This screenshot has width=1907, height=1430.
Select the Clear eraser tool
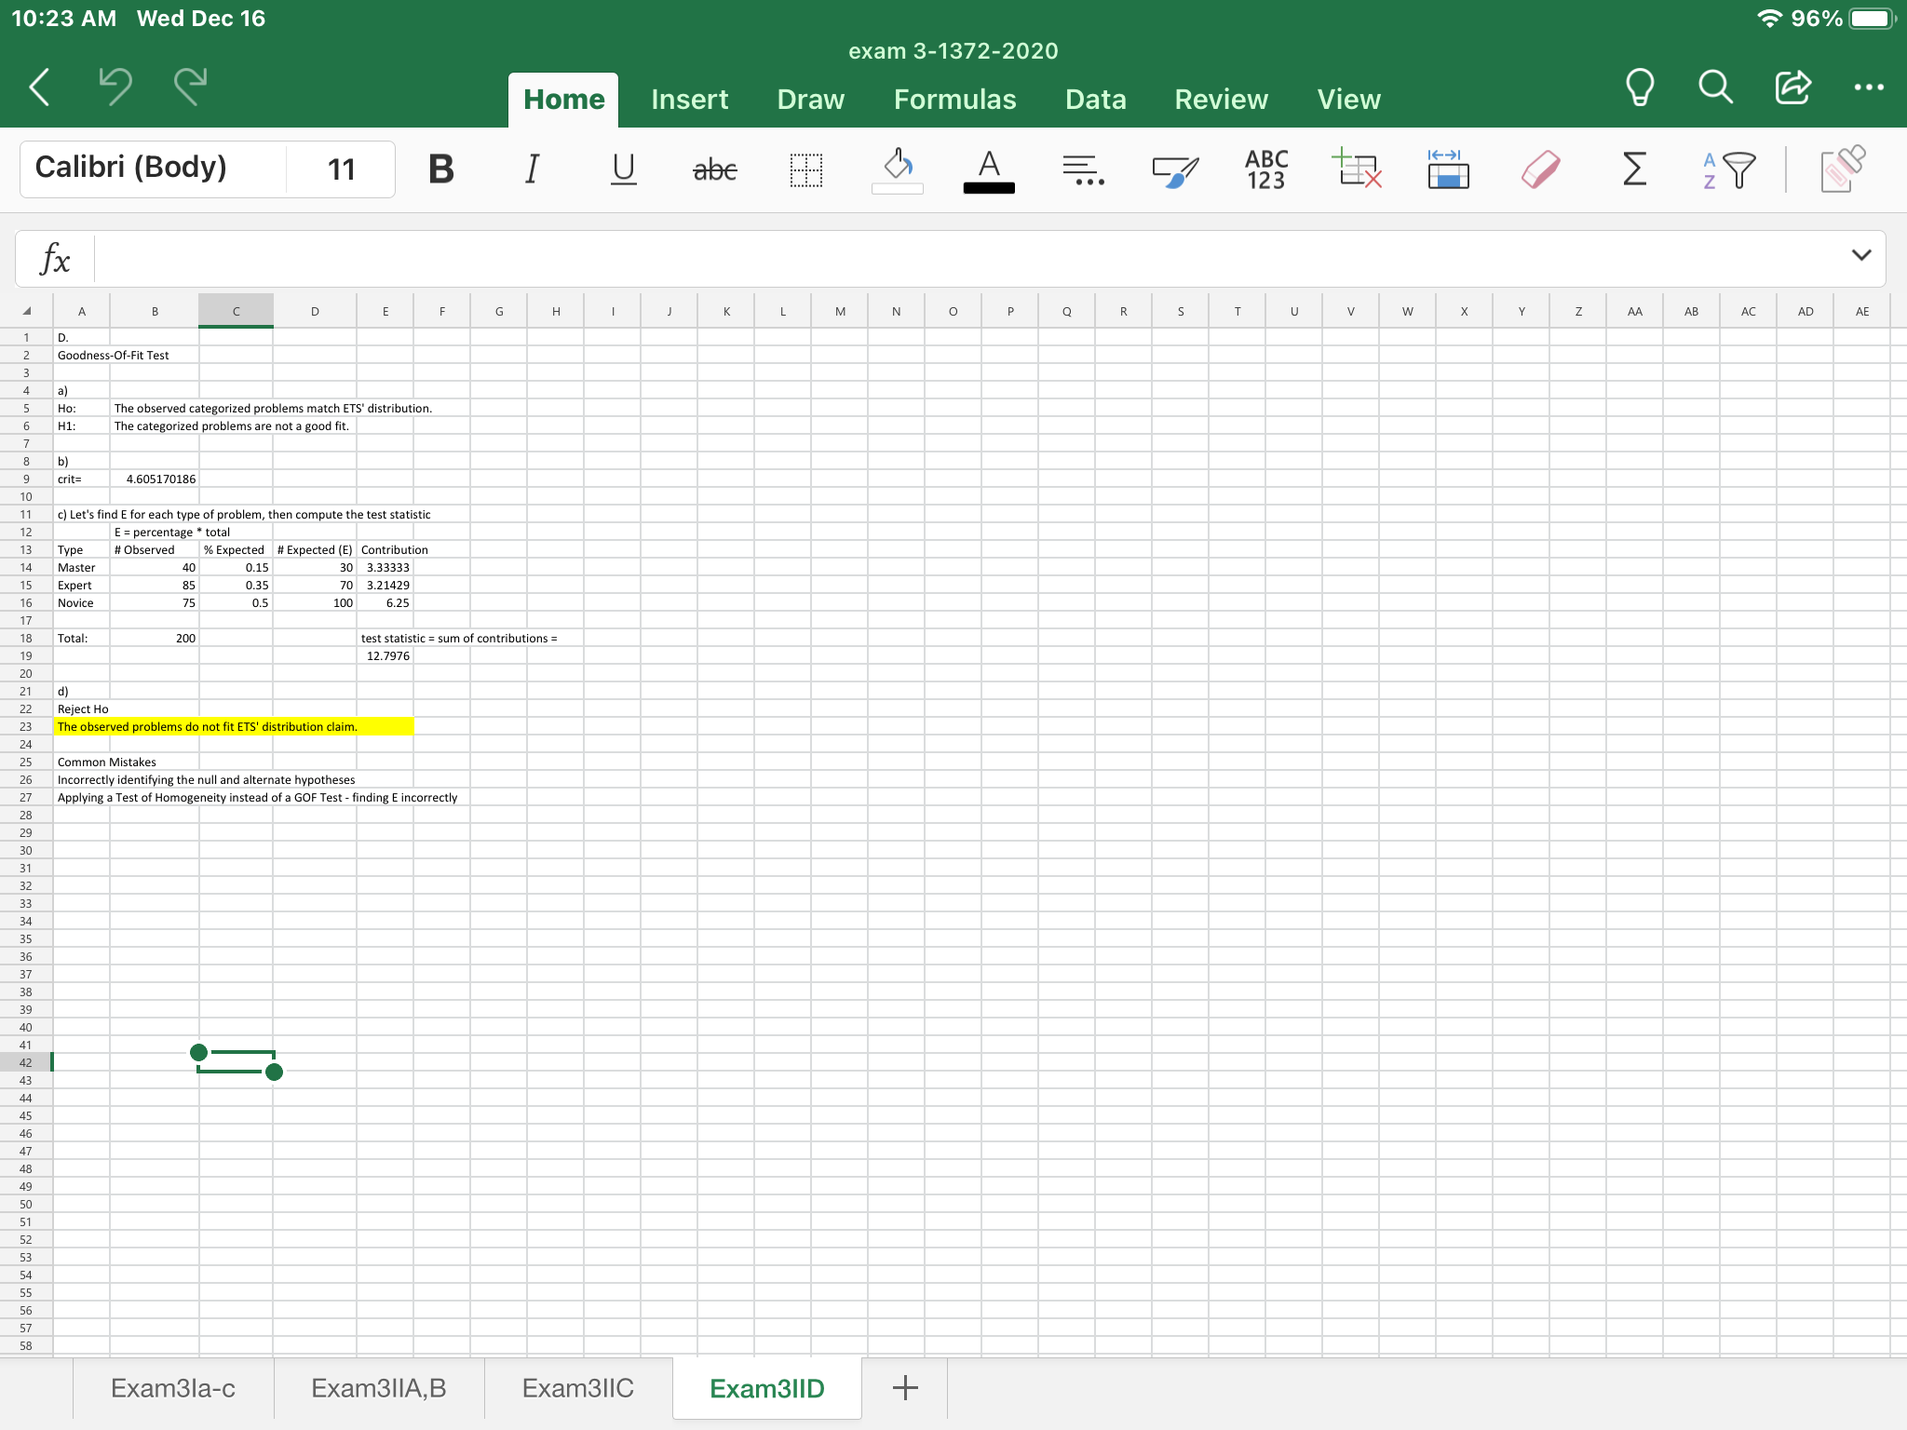tap(1540, 169)
